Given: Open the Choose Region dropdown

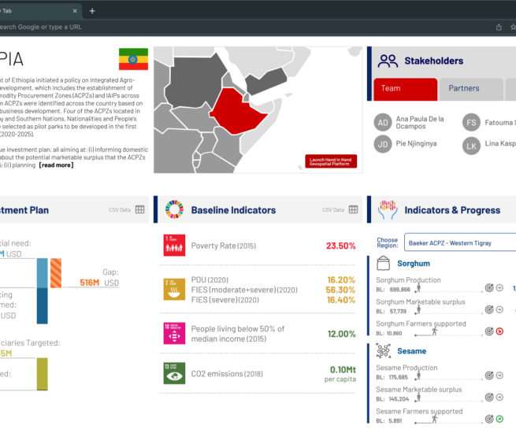Looking at the screenshot, I should click(x=460, y=242).
